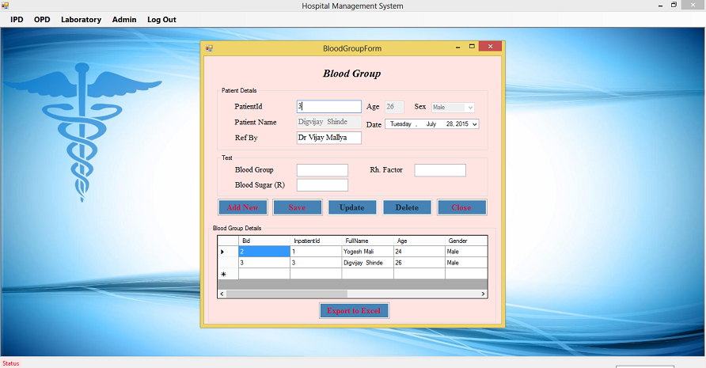Open the Laboratory menu

(81, 20)
